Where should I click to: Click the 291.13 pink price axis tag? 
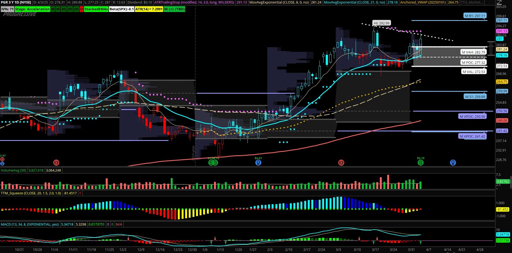click(502, 31)
